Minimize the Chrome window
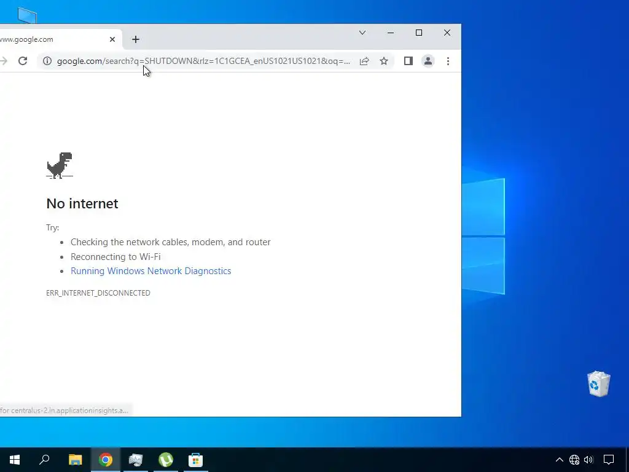 390,33
